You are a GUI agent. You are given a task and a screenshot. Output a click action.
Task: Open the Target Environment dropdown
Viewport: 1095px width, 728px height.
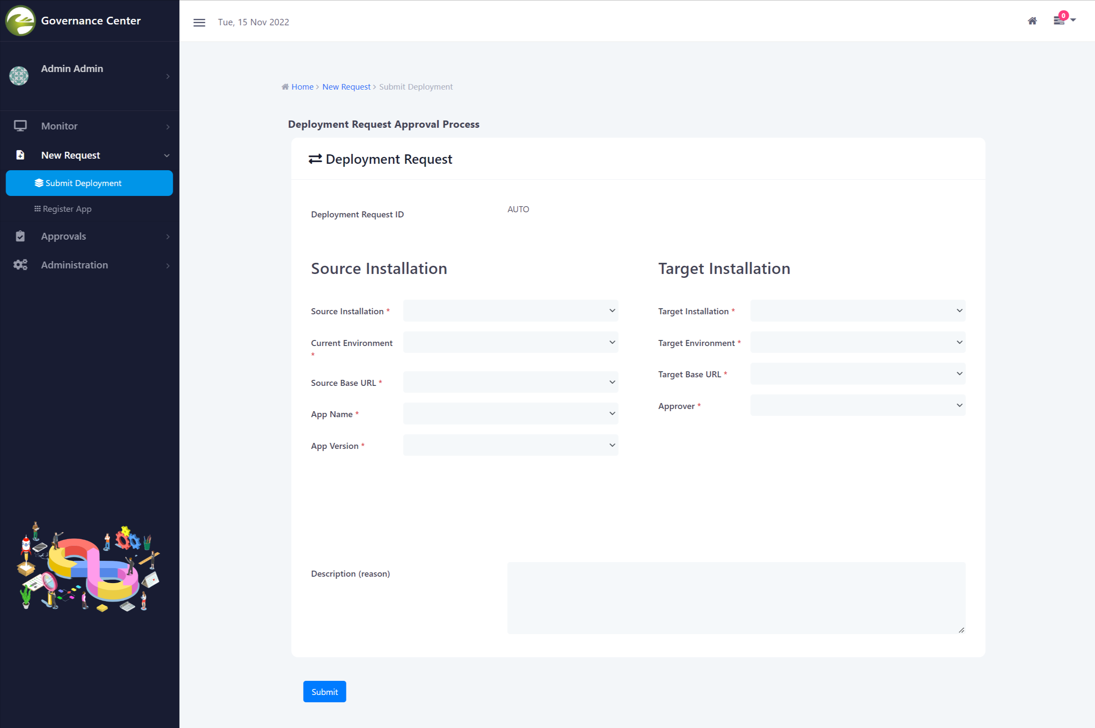tap(857, 343)
